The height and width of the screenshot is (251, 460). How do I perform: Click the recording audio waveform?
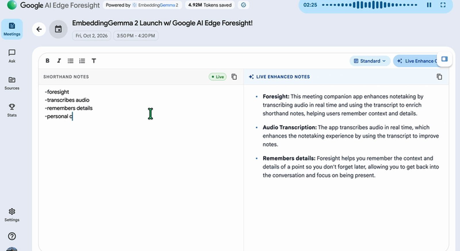[370, 5]
